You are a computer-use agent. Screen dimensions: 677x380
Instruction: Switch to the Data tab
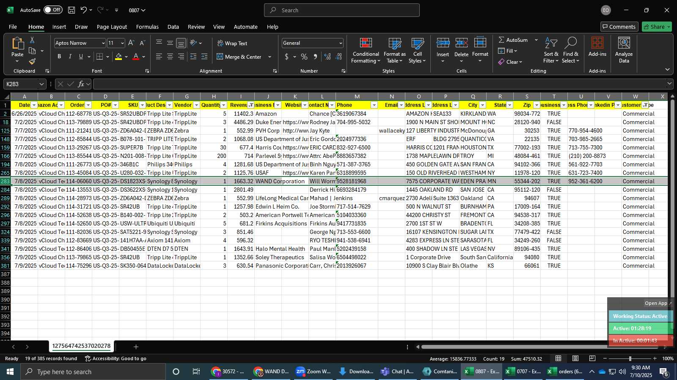pos(173,27)
